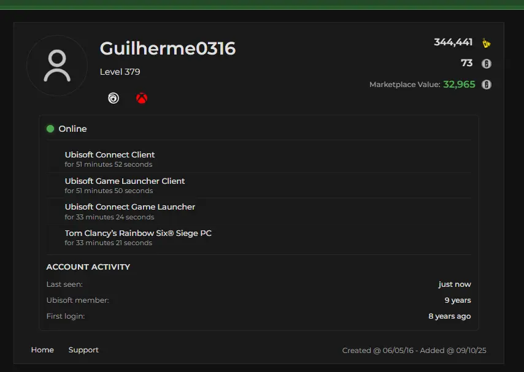Click the red Xbox platform icon
Viewport: 524px width, 372px height.
click(142, 98)
